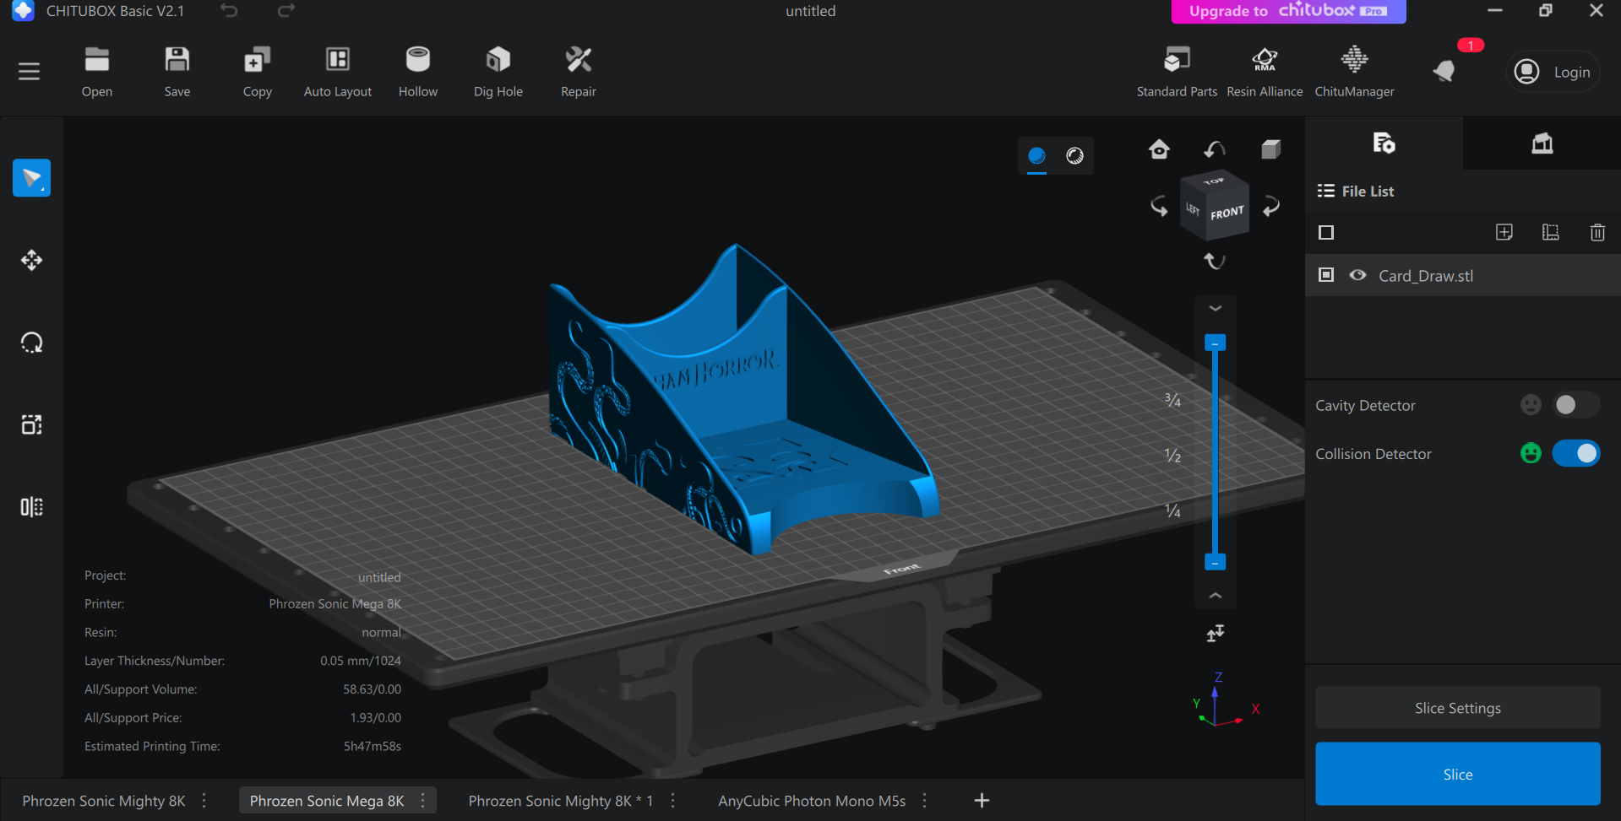The width and height of the screenshot is (1621, 821).
Task: Open options for Phrozen Sonic Mighty 8K tab
Action: tap(204, 800)
